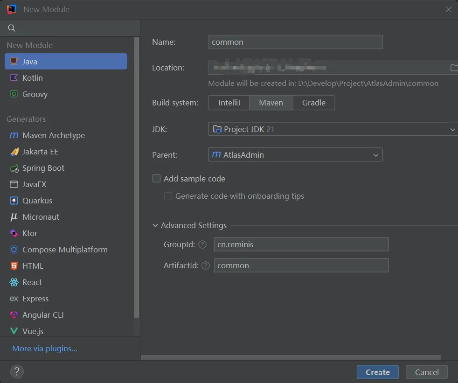Collapse the Advanced Settings section
Image resolution: width=458 pixels, height=383 pixels.
tap(155, 225)
